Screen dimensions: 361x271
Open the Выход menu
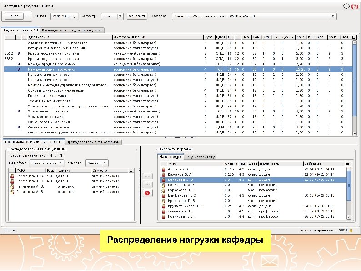[x=47, y=6]
